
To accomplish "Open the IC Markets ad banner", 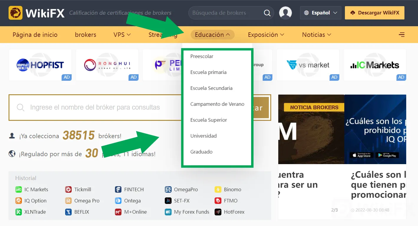I will click(375, 65).
